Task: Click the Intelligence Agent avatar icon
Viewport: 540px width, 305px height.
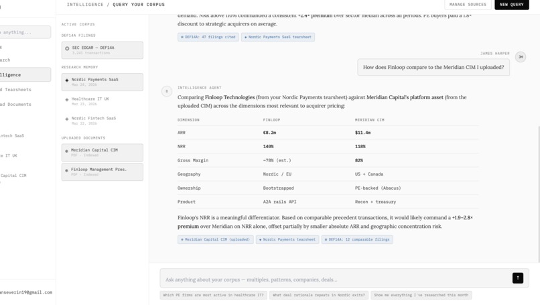Action: 167,91
